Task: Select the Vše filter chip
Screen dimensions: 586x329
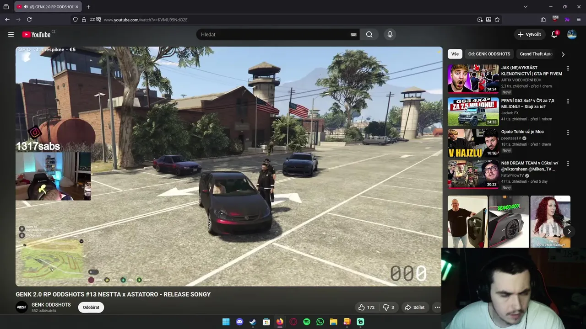Action: click(x=455, y=54)
